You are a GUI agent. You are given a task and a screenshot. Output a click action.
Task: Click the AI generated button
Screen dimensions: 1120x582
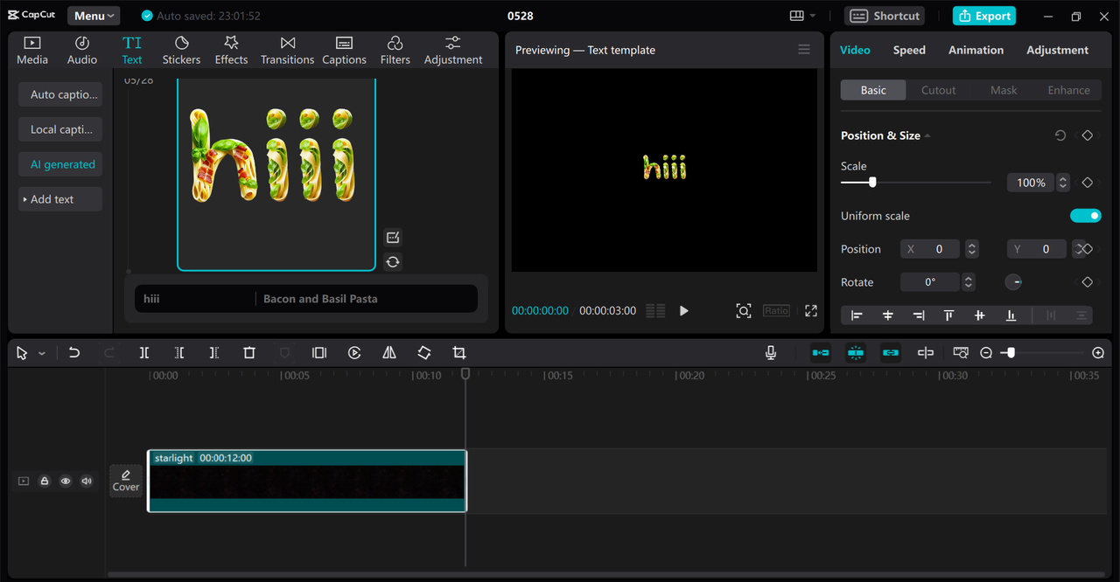coord(62,164)
